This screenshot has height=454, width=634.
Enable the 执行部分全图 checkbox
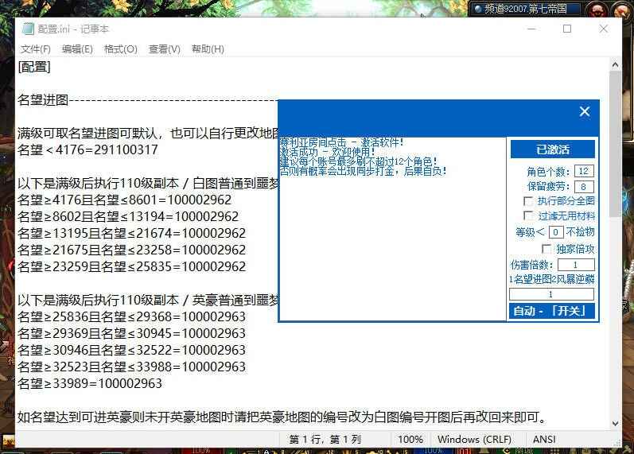[x=527, y=201]
